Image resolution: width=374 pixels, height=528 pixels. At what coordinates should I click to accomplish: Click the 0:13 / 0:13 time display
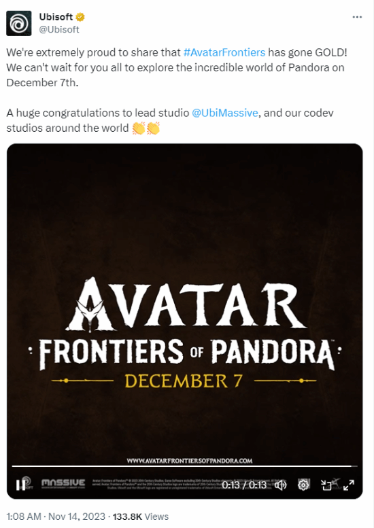click(244, 485)
